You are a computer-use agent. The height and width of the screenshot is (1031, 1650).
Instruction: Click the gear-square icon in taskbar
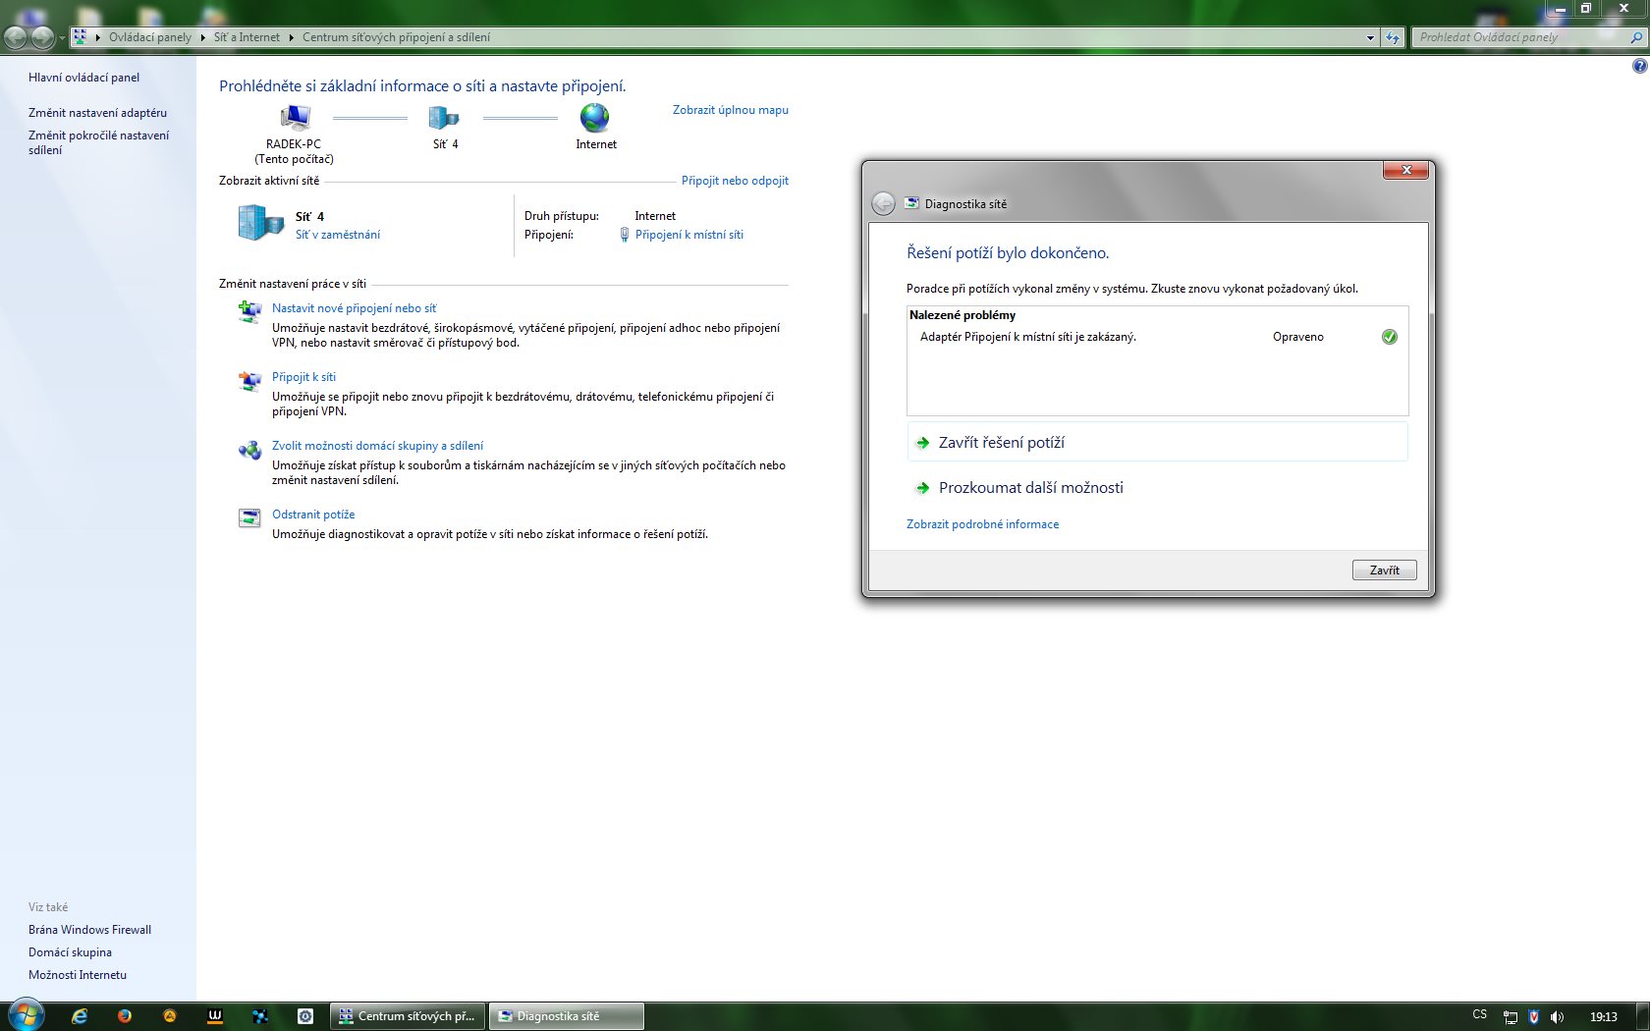click(x=305, y=1016)
